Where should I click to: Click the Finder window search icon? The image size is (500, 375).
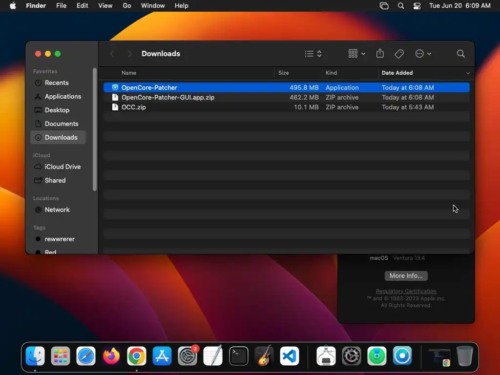(x=460, y=54)
